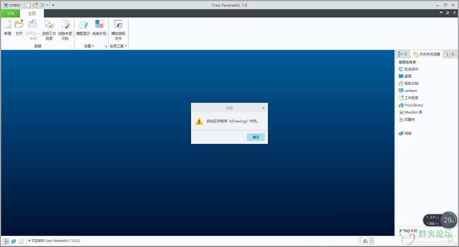Expand the windows switch dropdown arrow
This screenshot has width=459, height=247.
coord(47,5)
